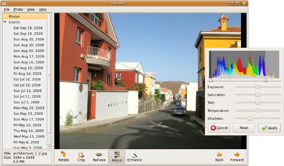Select event Sun Aug 16, 2009

point(29,62)
